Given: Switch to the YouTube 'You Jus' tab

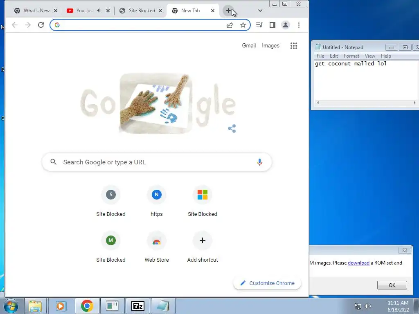Looking at the screenshot, I should point(84,11).
